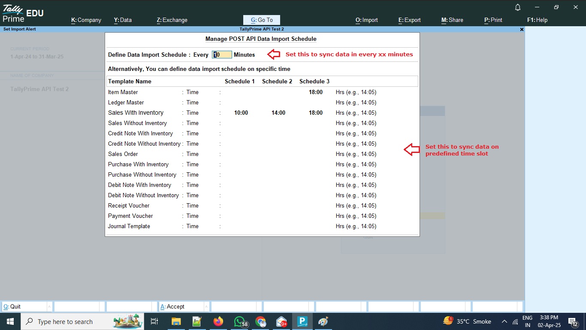Click the network Wi-Fi tray icon

point(515,321)
